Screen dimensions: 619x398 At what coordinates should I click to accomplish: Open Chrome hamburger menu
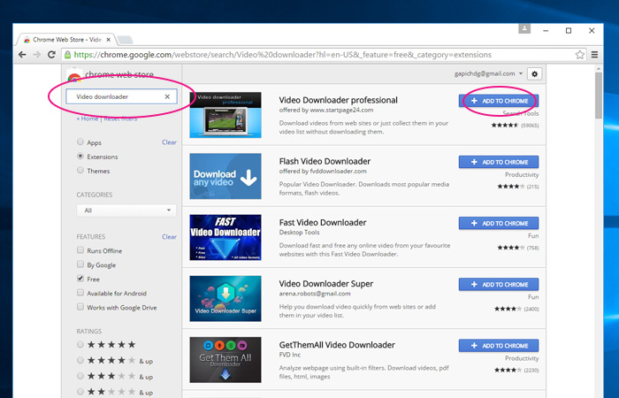[594, 55]
